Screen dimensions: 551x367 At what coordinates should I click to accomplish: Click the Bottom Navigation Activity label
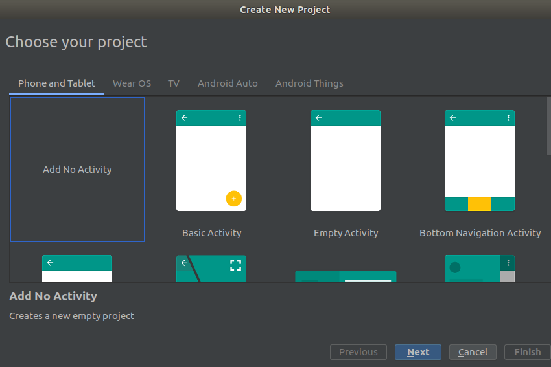pyautogui.click(x=480, y=233)
